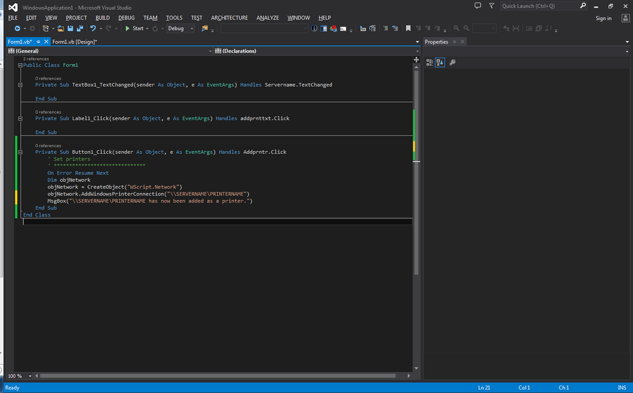Image resolution: width=633 pixels, height=393 pixels.
Task: Switch to Form1.vb [Design] tab
Action: (75, 42)
